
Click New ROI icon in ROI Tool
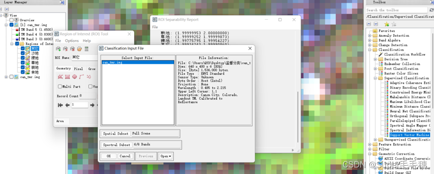tap(58, 49)
